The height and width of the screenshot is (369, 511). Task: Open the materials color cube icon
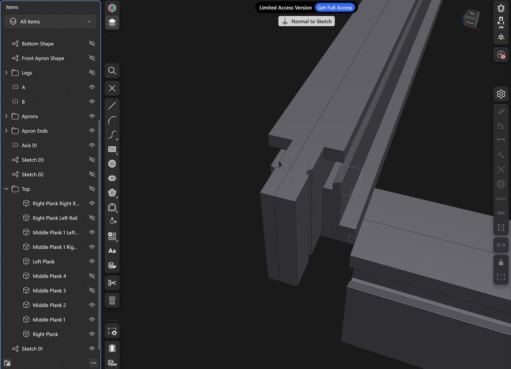coord(112,8)
